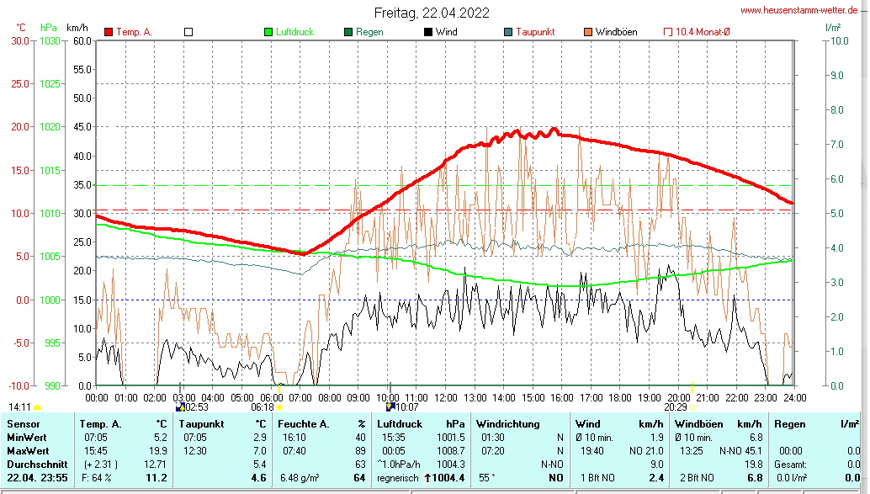Click the Regen l/m² column header
This screenshot has width=870, height=494.
tap(788, 423)
